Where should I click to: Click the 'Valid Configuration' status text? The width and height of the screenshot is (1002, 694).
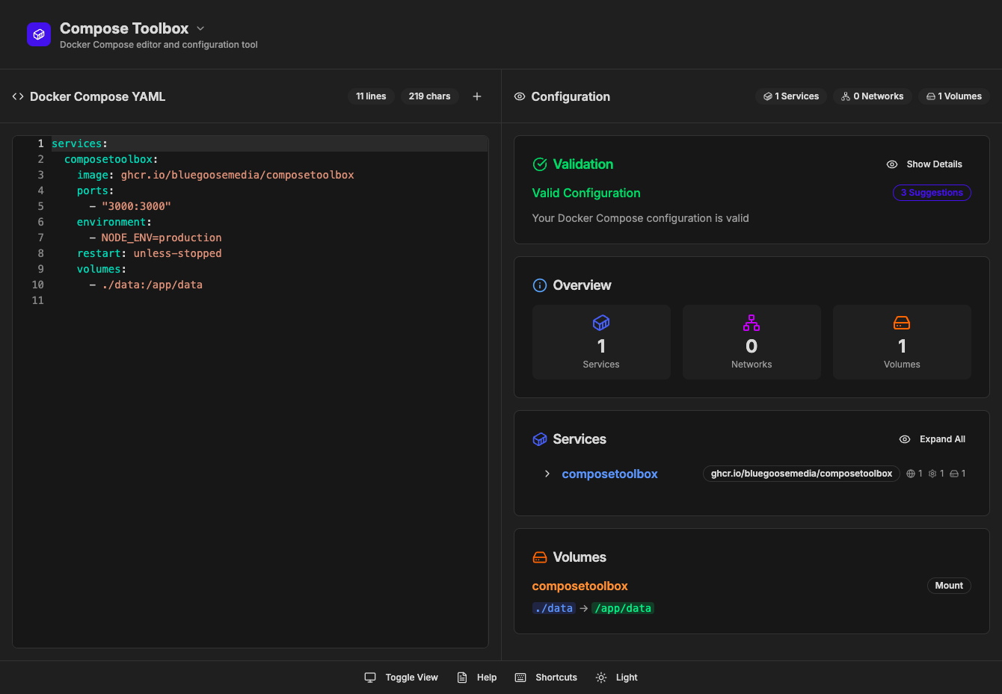pos(586,193)
